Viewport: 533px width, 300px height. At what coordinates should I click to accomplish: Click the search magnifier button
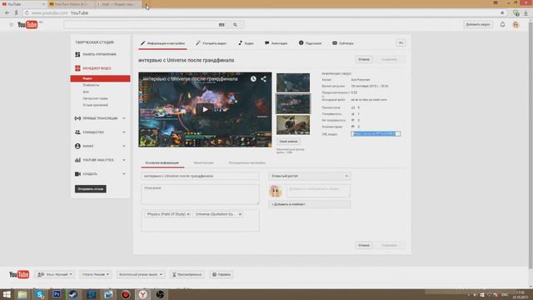(235, 24)
